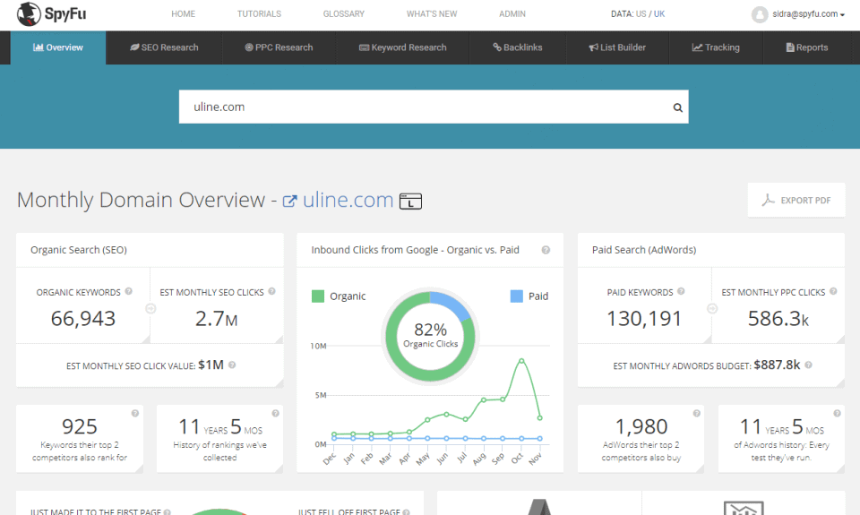860x515 pixels.
Task: Click help icon next to Organic Keywords
Action: click(128, 291)
